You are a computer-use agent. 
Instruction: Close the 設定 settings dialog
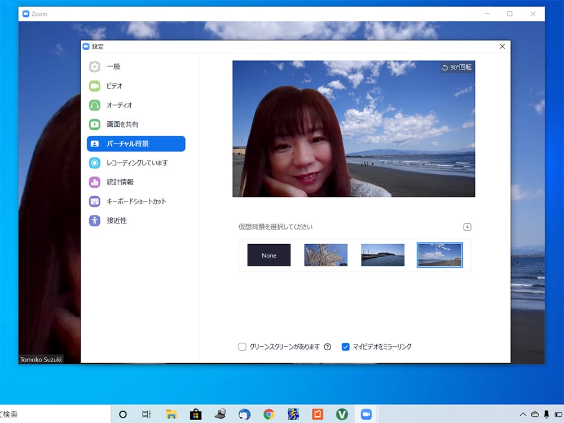502,47
